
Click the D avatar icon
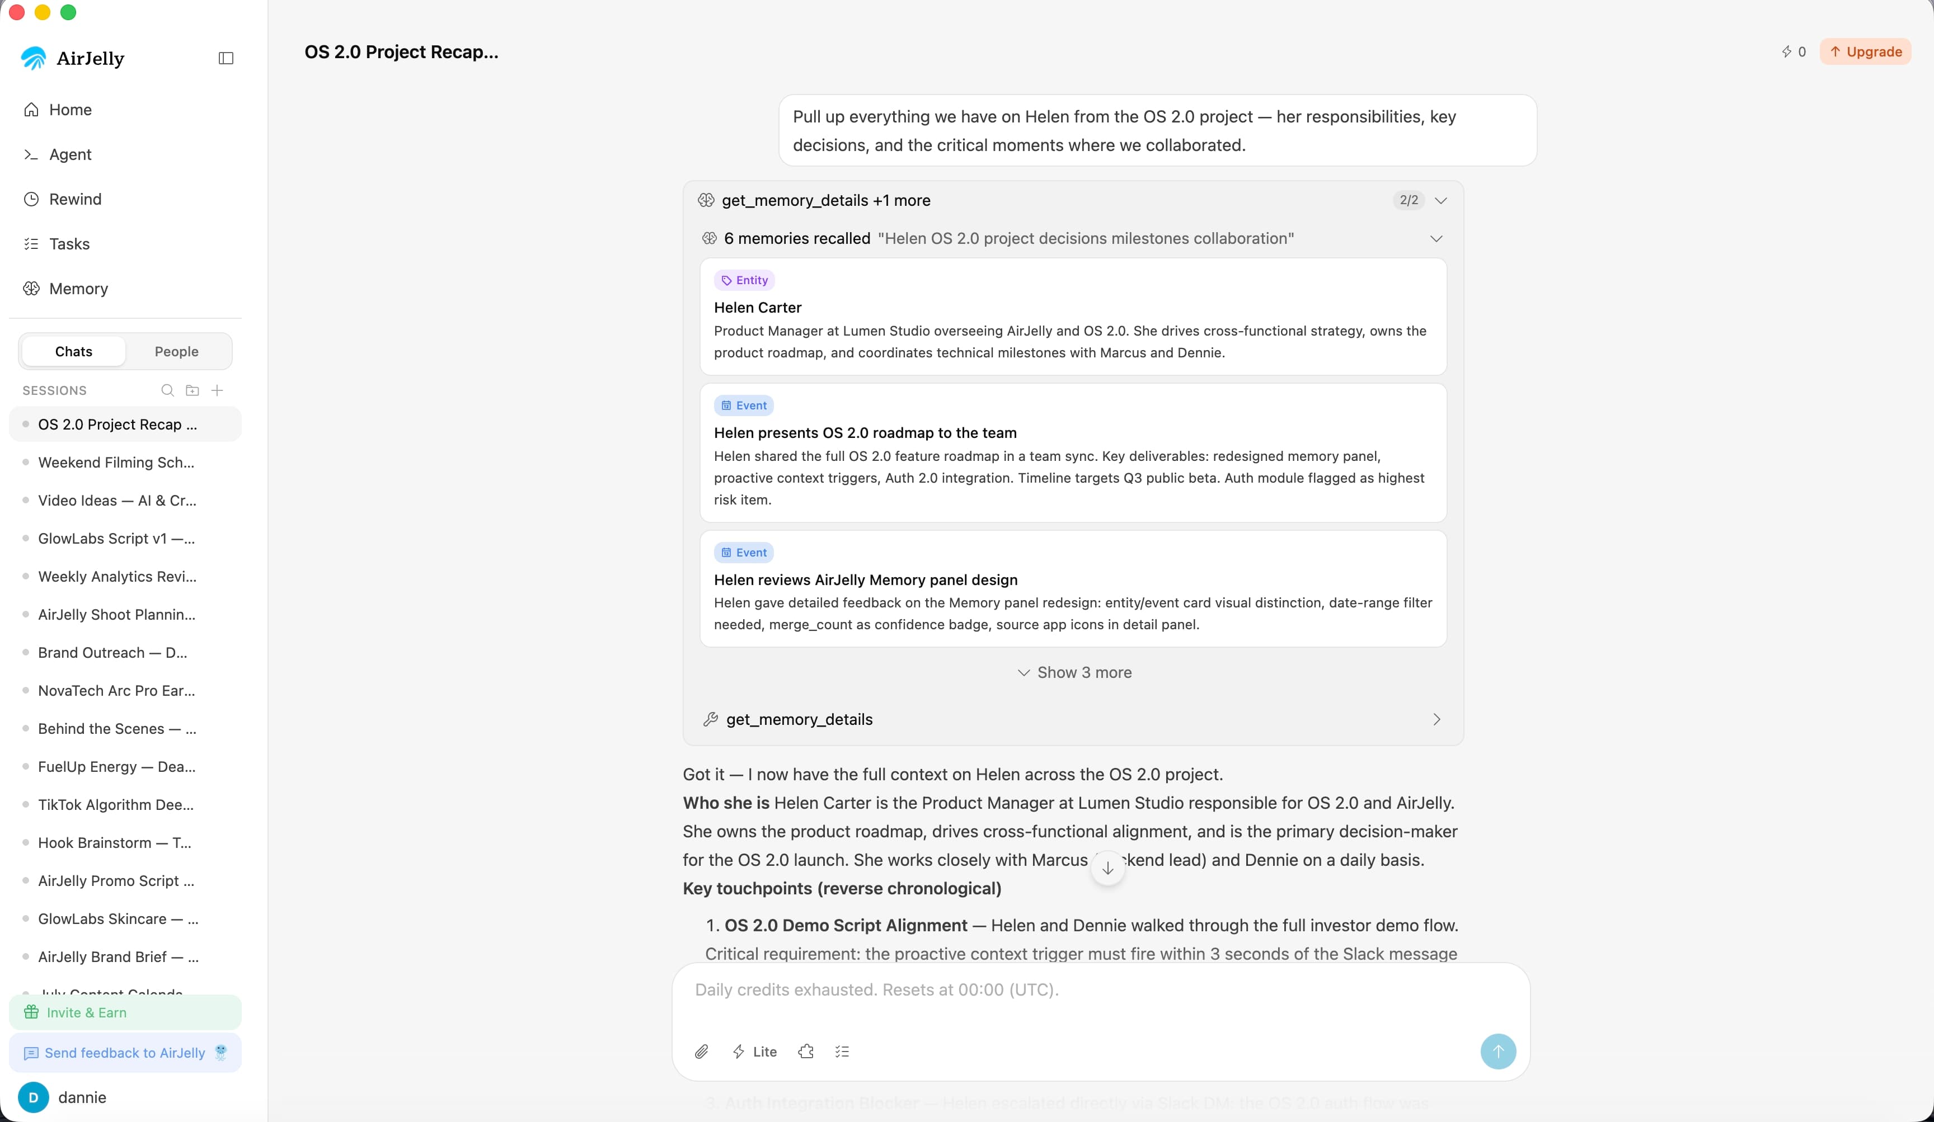pyautogui.click(x=34, y=1097)
